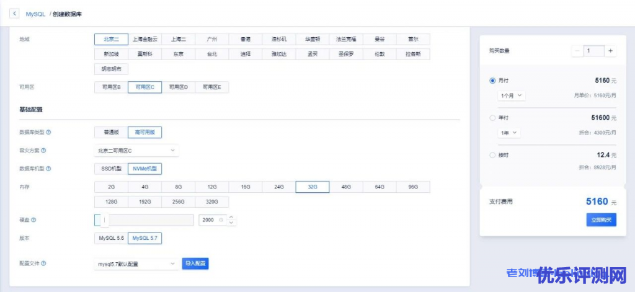Select the 年付 payment radio option

493,117
